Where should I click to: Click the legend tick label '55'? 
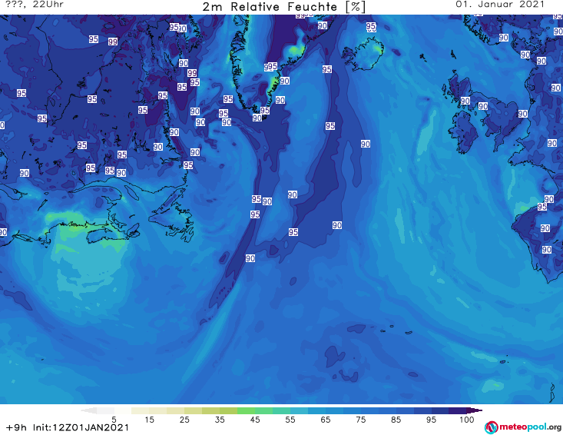tap(290, 420)
